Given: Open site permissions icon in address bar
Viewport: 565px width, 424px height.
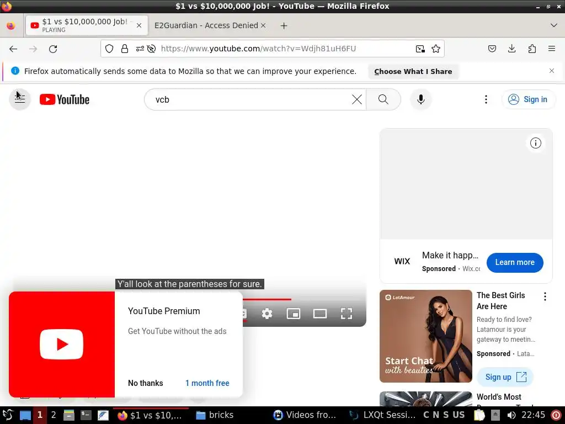Looking at the screenshot, I should pyautogui.click(x=140, y=49).
